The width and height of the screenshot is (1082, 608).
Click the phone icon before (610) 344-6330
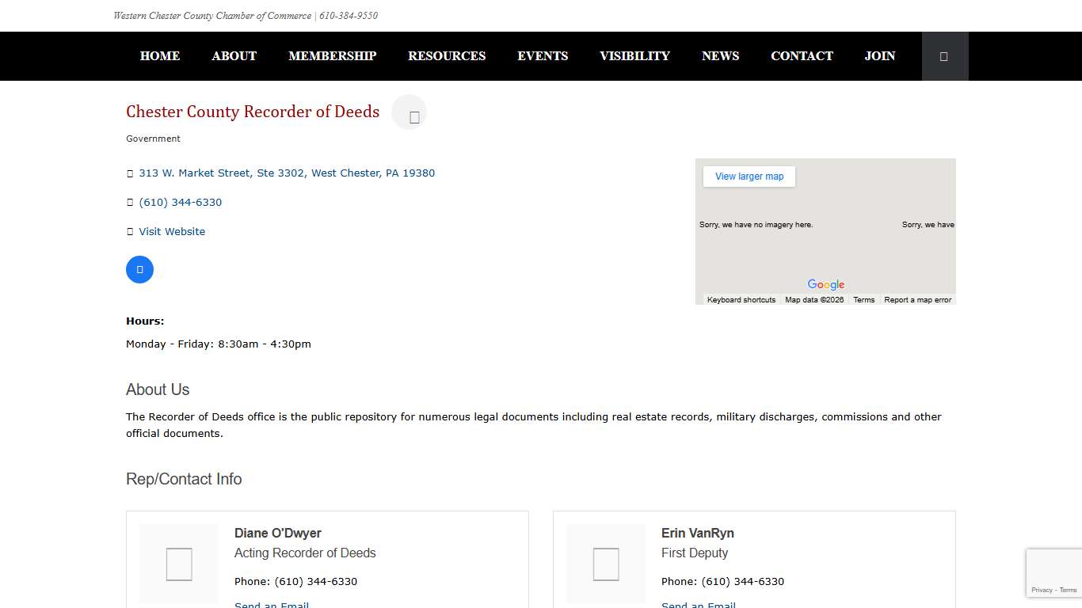[129, 202]
